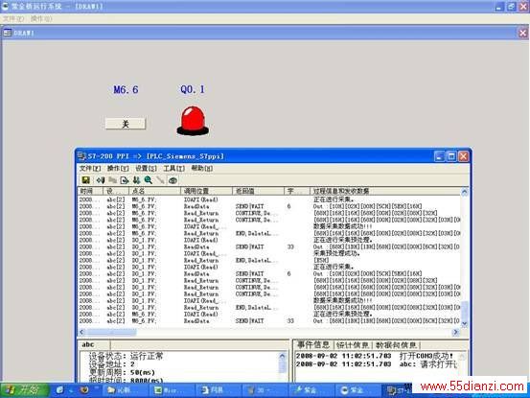530x398 pixels.
Task: Click the horizontal scrollbar thumb of log list
Action: (111, 332)
